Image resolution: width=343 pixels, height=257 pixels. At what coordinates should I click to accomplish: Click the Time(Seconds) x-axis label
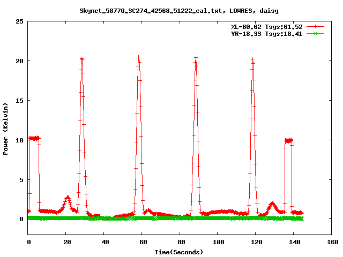pos(178,252)
